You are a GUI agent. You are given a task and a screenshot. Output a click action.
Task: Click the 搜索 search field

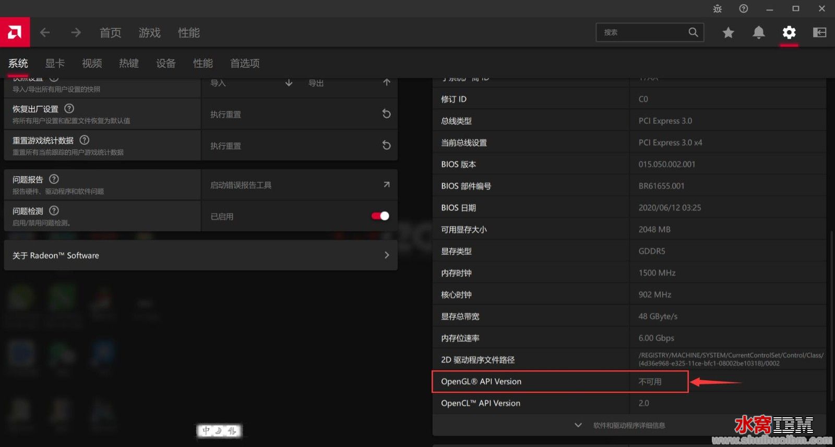tap(650, 32)
